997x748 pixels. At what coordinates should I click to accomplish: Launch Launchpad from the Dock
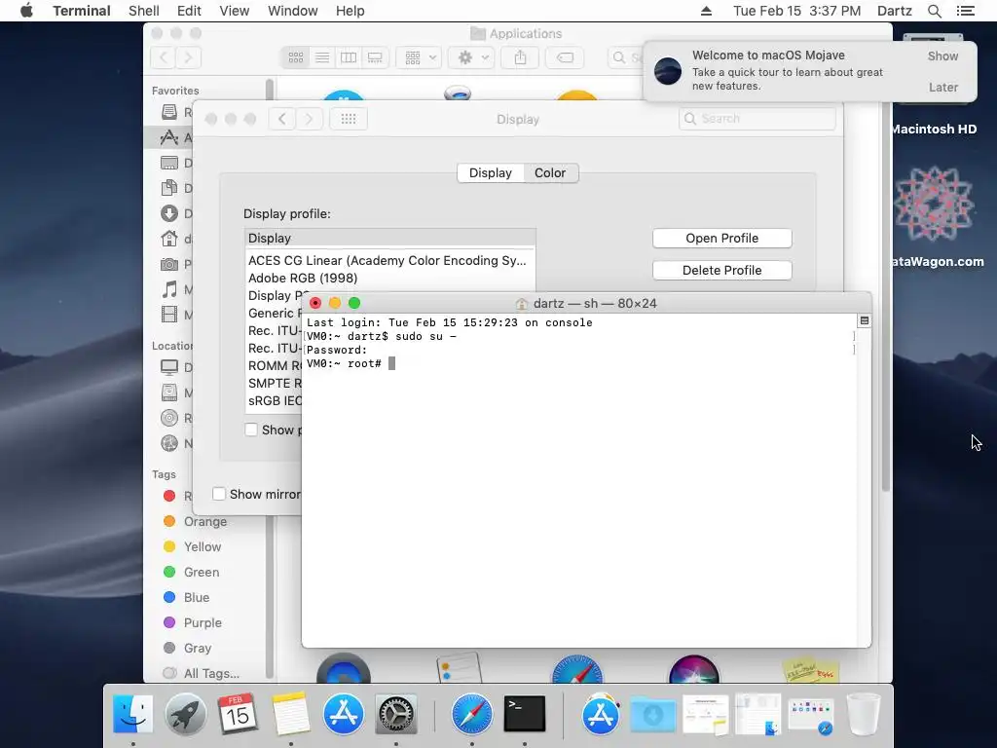(x=186, y=714)
